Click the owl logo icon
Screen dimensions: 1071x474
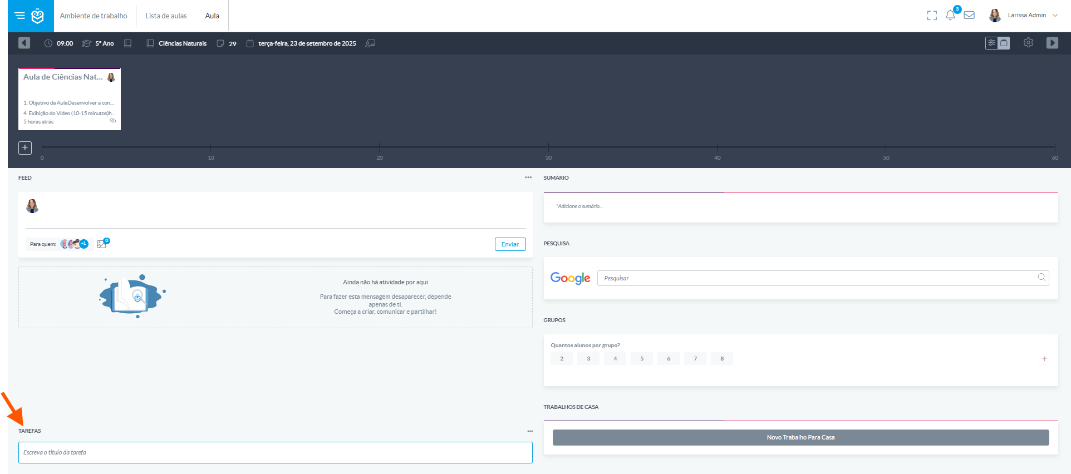pyautogui.click(x=38, y=16)
